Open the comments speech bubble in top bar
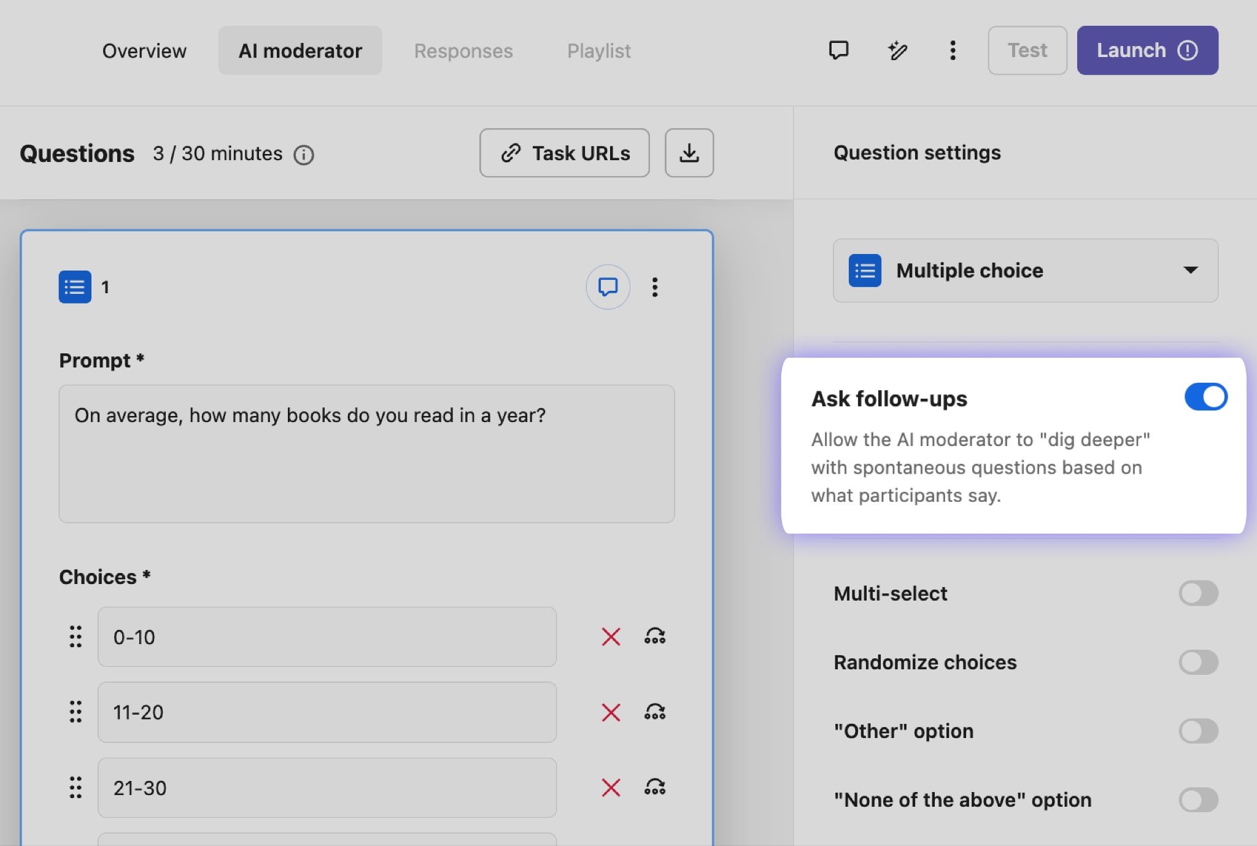The height and width of the screenshot is (846, 1257). click(838, 50)
